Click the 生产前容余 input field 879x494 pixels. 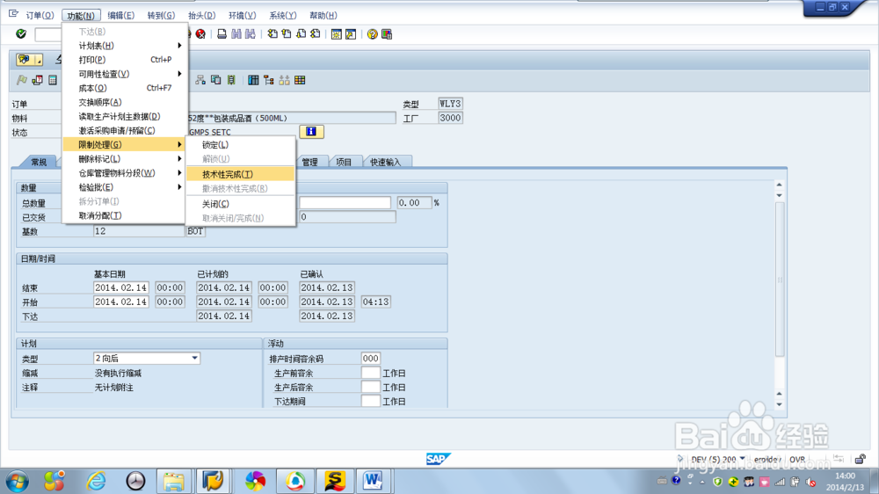point(371,373)
